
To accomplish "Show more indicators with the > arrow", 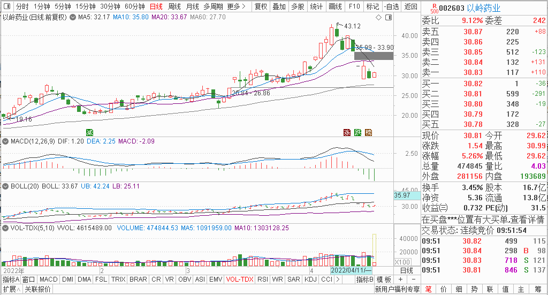I will click(x=338, y=279).
